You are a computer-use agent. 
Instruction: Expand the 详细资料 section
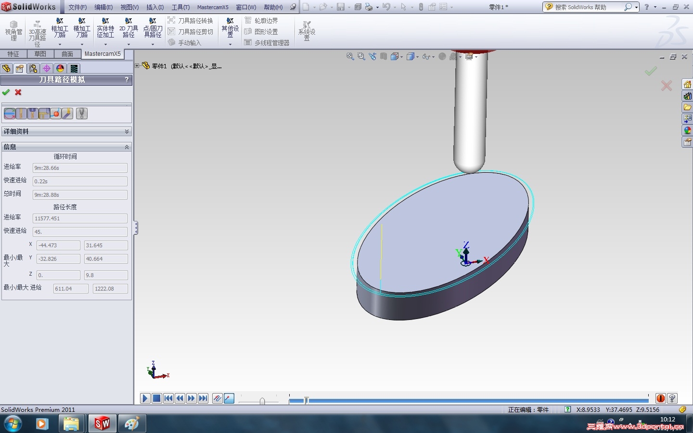pos(127,131)
